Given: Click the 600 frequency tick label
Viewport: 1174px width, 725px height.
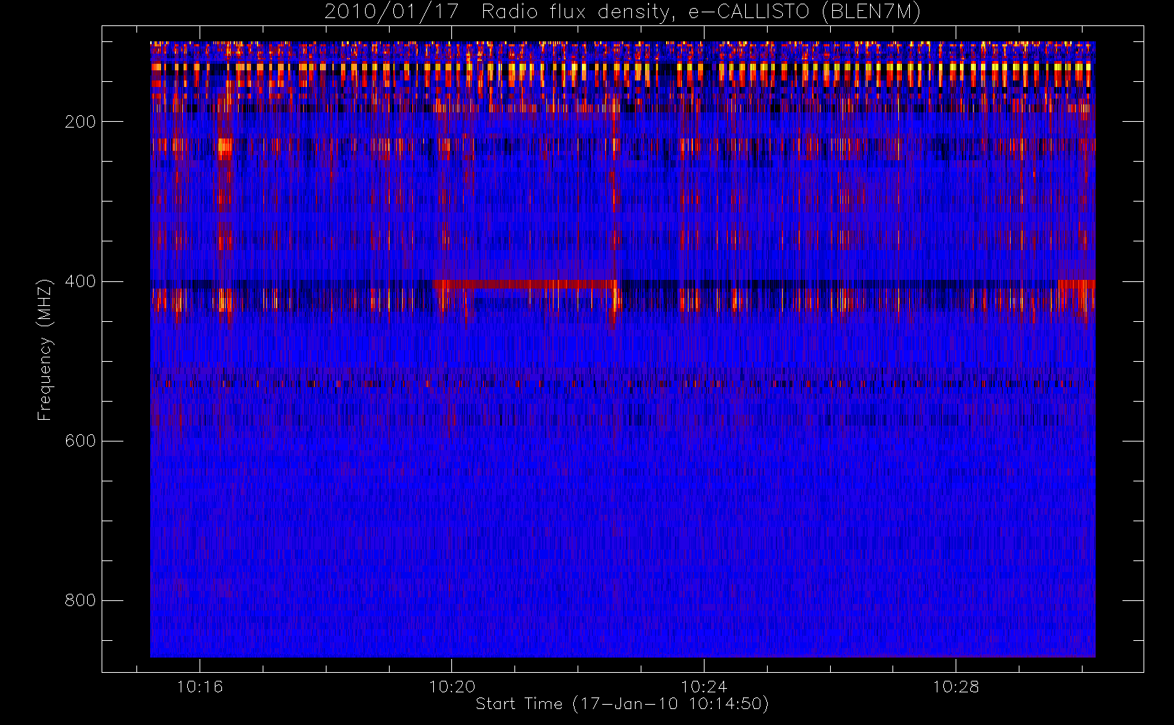Looking at the screenshot, I should 80,441.
